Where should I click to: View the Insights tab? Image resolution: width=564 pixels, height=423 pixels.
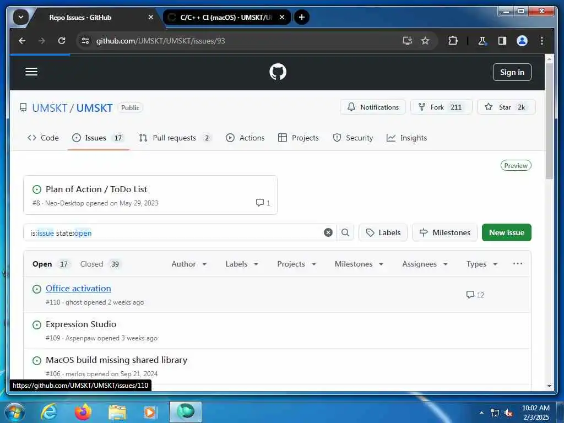[x=406, y=138]
